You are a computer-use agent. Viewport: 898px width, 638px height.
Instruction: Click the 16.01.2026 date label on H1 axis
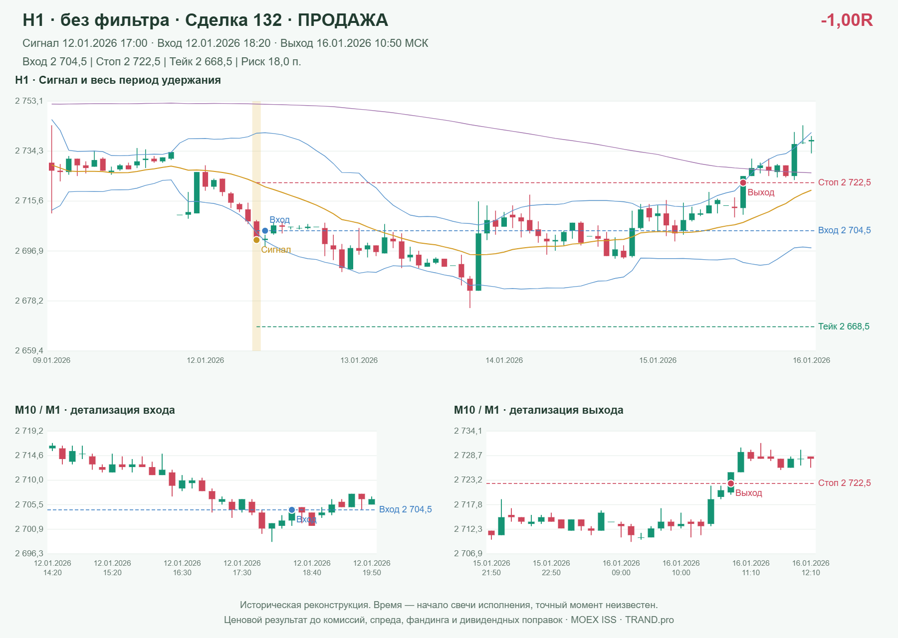[x=812, y=360]
